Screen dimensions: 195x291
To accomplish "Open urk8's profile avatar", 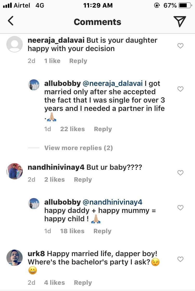I will 15,258.
